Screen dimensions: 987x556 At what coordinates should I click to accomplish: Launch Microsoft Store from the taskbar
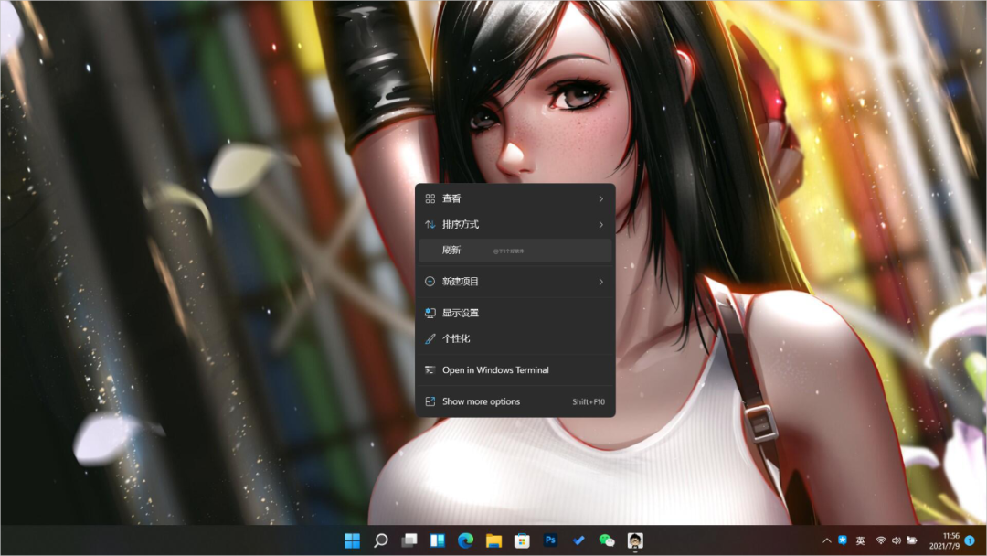click(x=522, y=540)
